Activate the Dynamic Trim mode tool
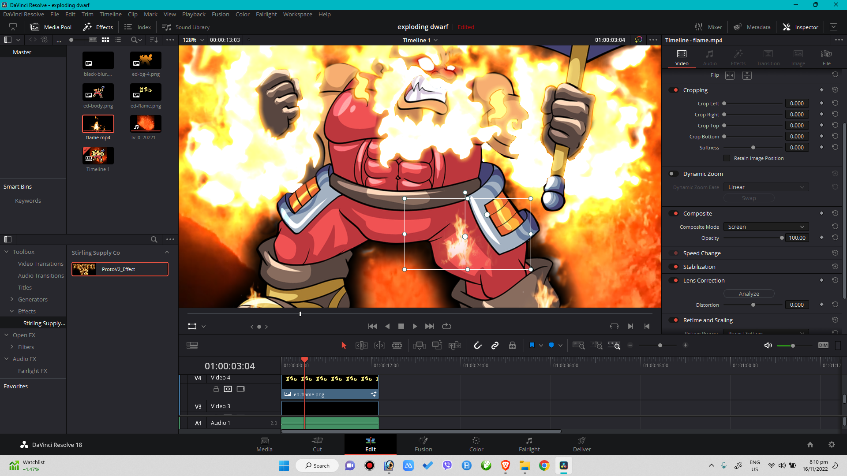 [x=379, y=346]
